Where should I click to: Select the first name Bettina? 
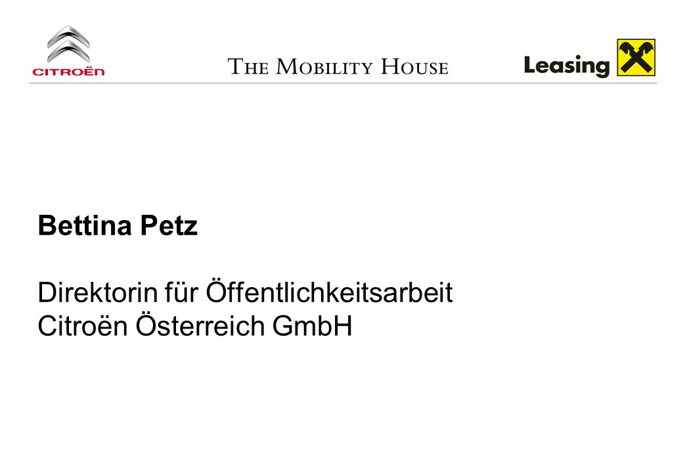(x=85, y=225)
